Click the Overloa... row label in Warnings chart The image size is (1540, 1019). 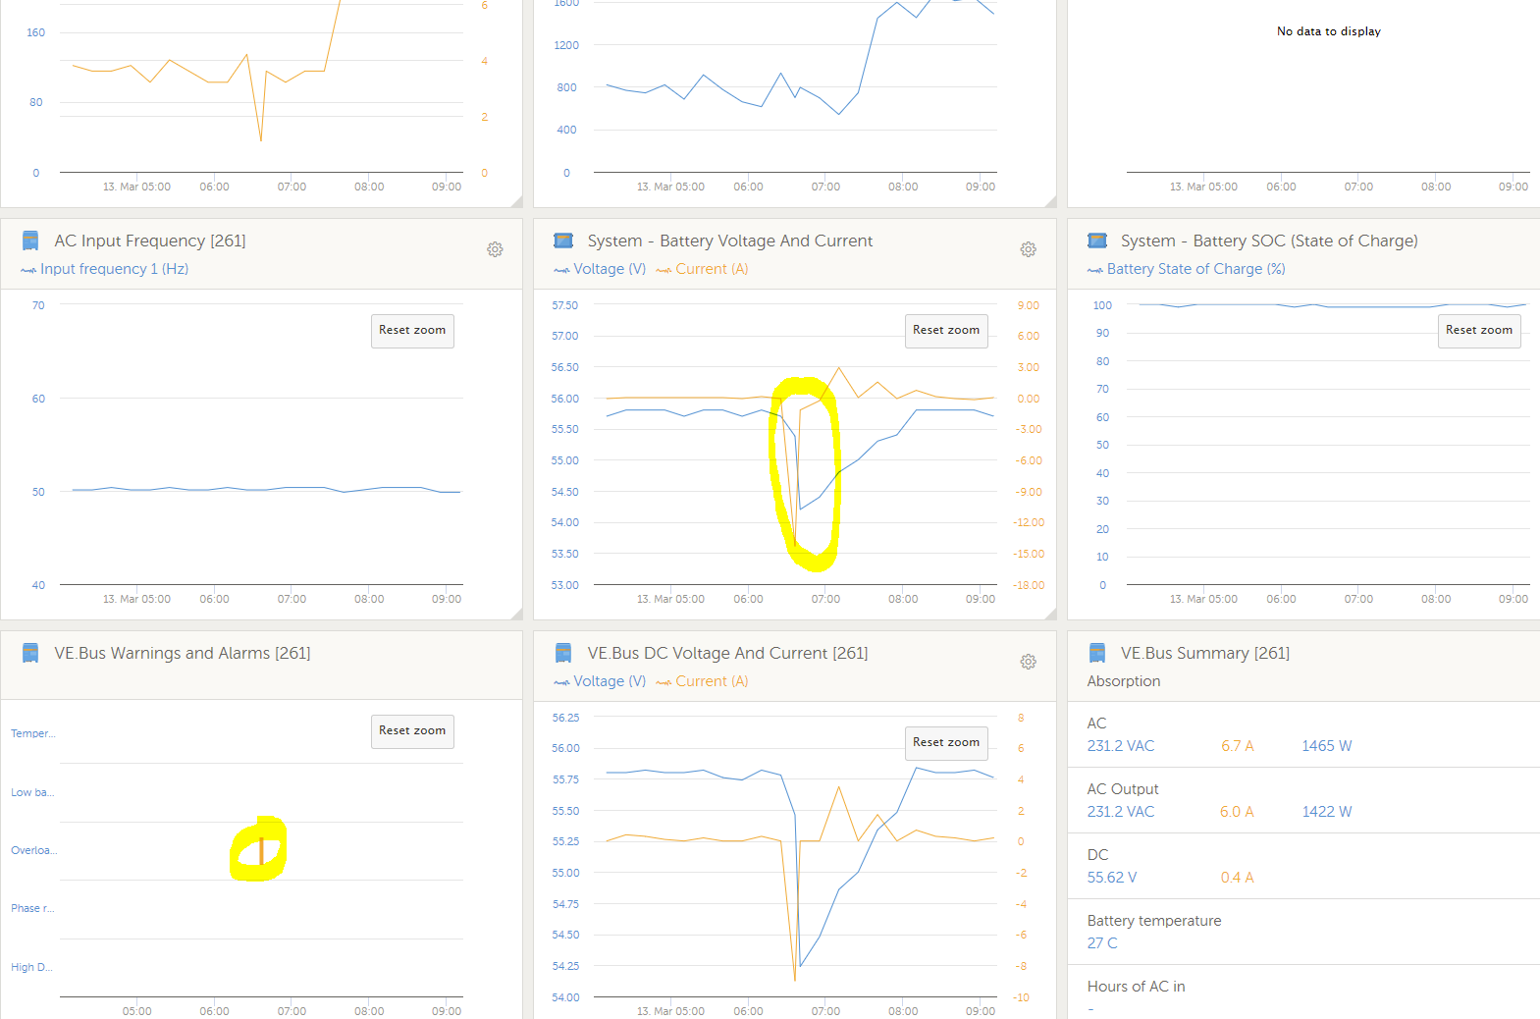coord(33,850)
